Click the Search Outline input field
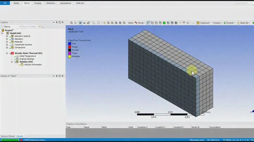This screenshot has height=142, width=254. point(30,27)
